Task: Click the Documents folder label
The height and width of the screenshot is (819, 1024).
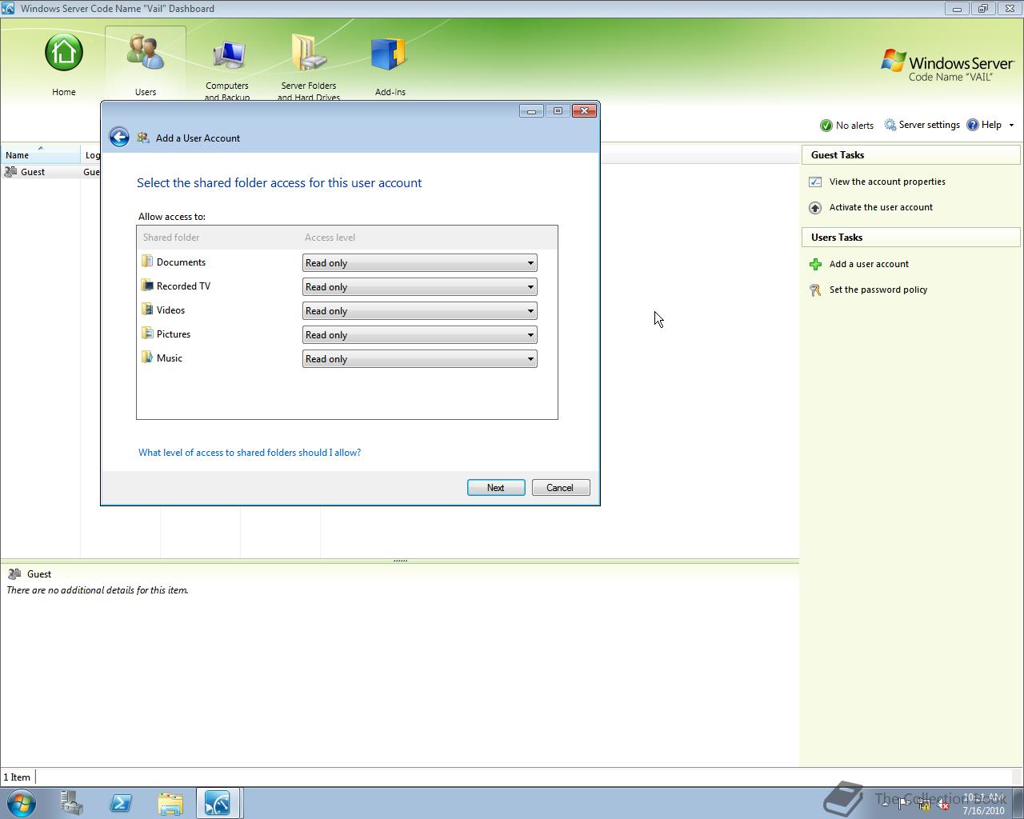Action: [181, 262]
